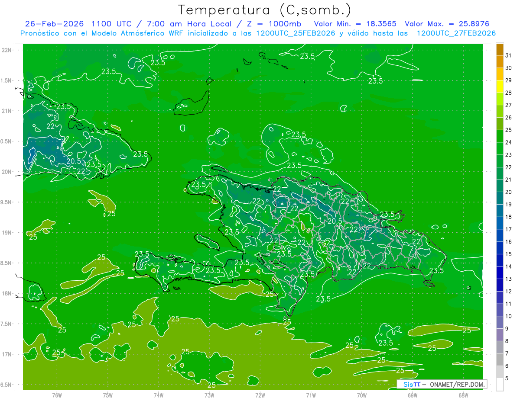
Task: Click the "SisTT – ONAMET/REP.DOM." credit label
Action: click(x=442, y=384)
